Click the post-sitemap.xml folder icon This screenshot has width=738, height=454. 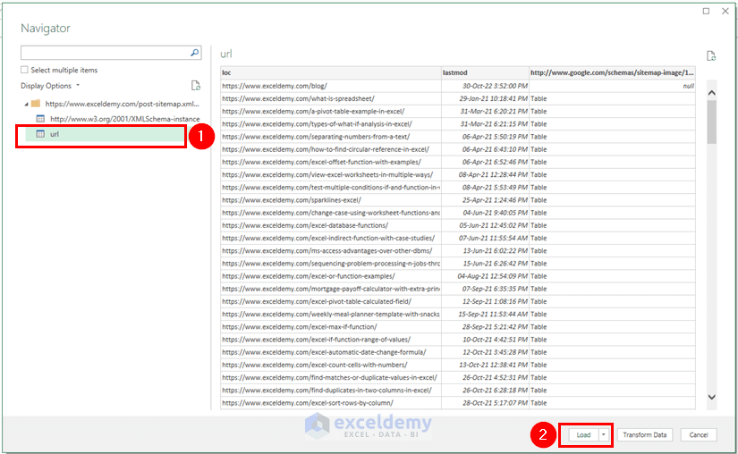36,104
